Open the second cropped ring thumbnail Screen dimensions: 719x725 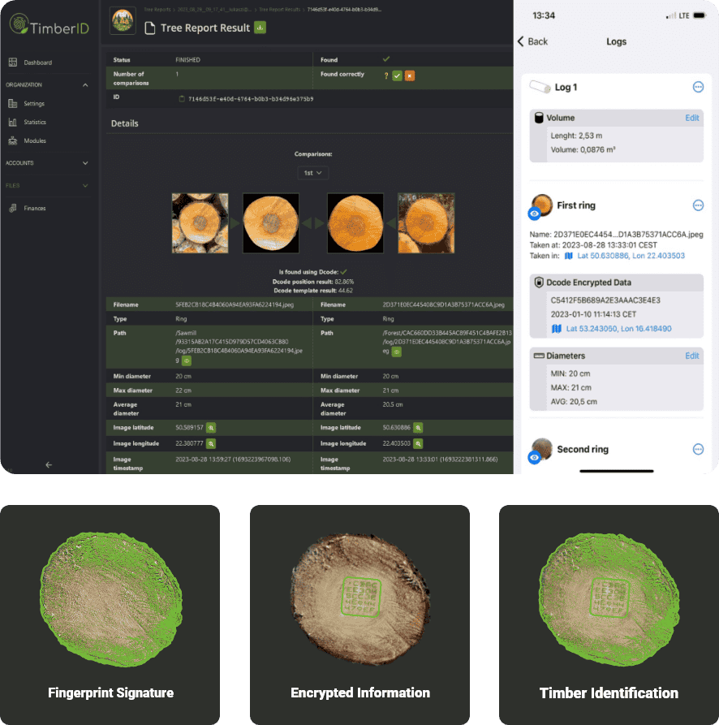click(x=271, y=223)
